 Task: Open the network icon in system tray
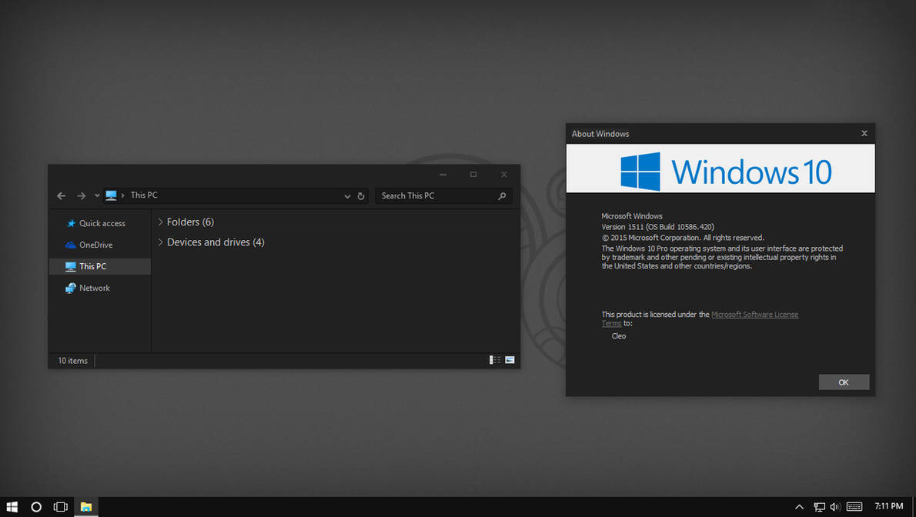(820, 506)
